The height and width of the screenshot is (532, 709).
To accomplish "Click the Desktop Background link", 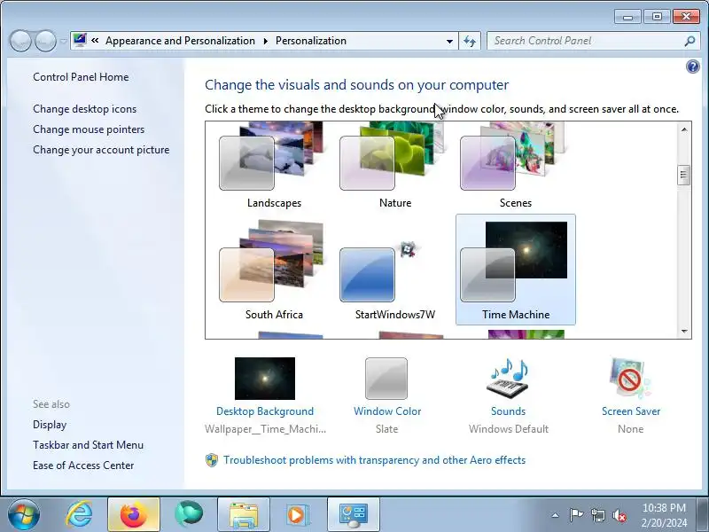I will pyautogui.click(x=264, y=411).
